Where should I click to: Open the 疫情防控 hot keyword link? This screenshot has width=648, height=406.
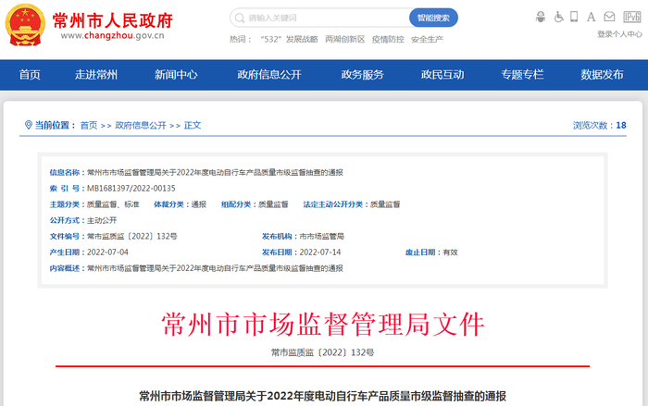pos(388,39)
